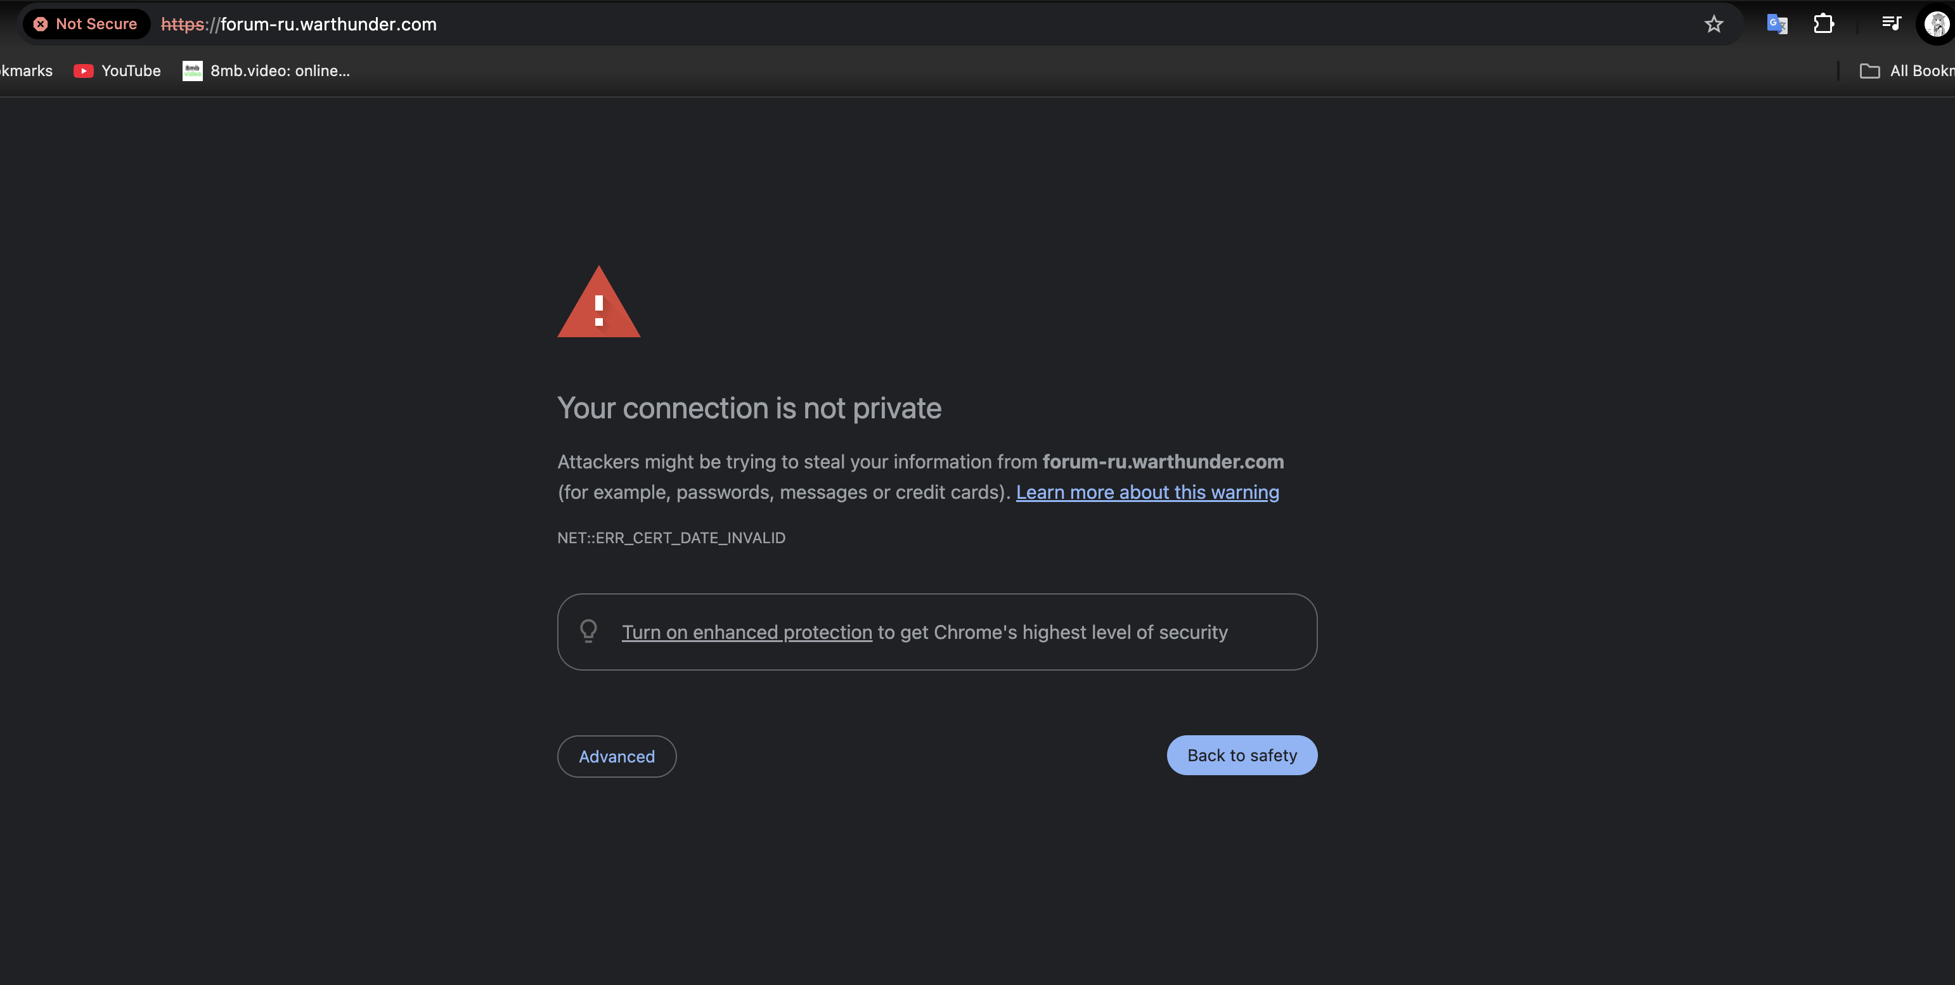Bookmark this page with the star icon
The width and height of the screenshot is (1955, 985).
(x=1713, y=24)
